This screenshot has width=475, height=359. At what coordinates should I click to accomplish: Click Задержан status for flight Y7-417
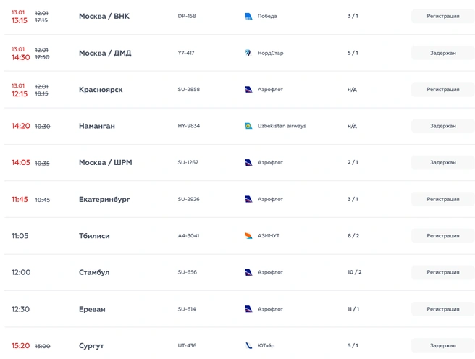coord(443,53)
